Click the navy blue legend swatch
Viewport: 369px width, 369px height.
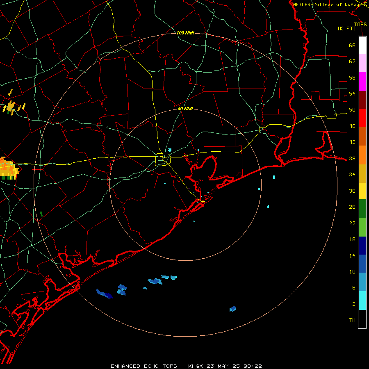362,246
